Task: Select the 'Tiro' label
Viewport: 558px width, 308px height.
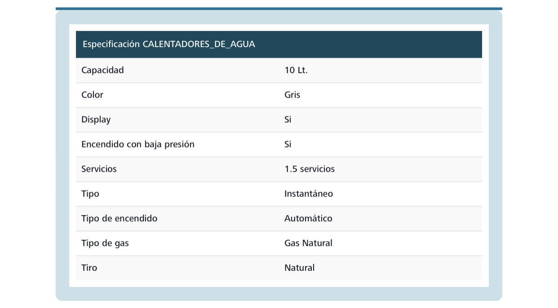Action: (89, 268)
